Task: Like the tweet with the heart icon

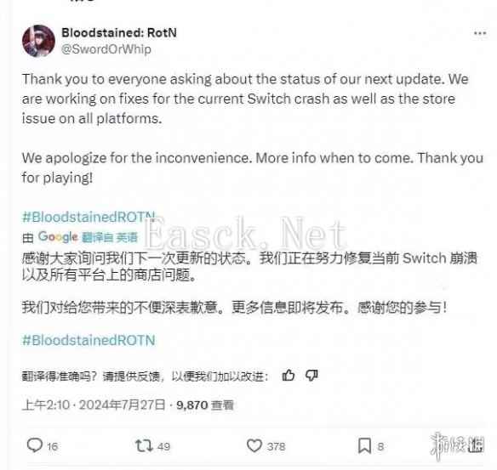Action: tap(254, 445)
